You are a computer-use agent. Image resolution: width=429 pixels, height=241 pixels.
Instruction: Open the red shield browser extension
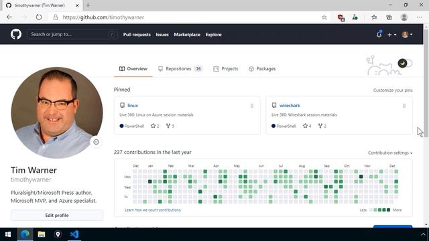(341, 17)
